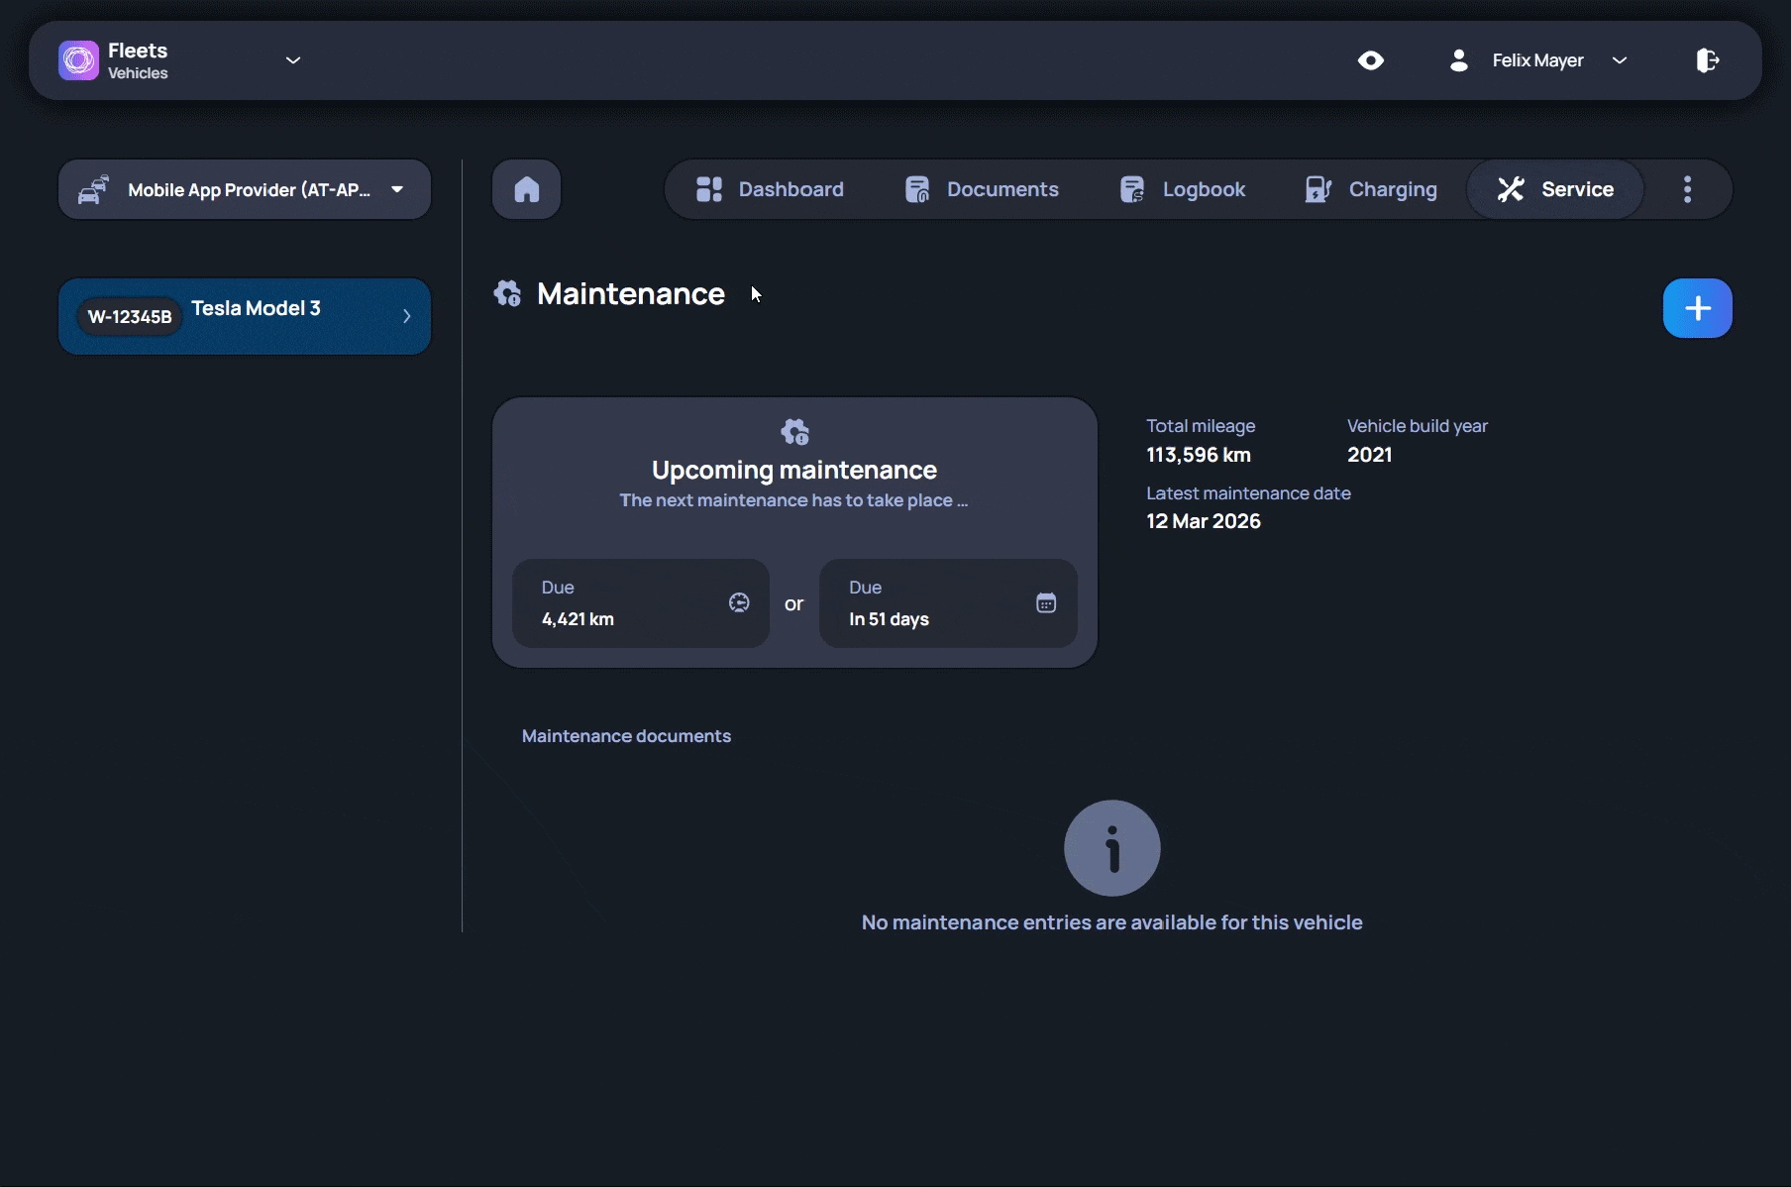1791x1187 pixels.
Task: Select the Tesla Model 3 vehicle card
Action: pos(245,316)
